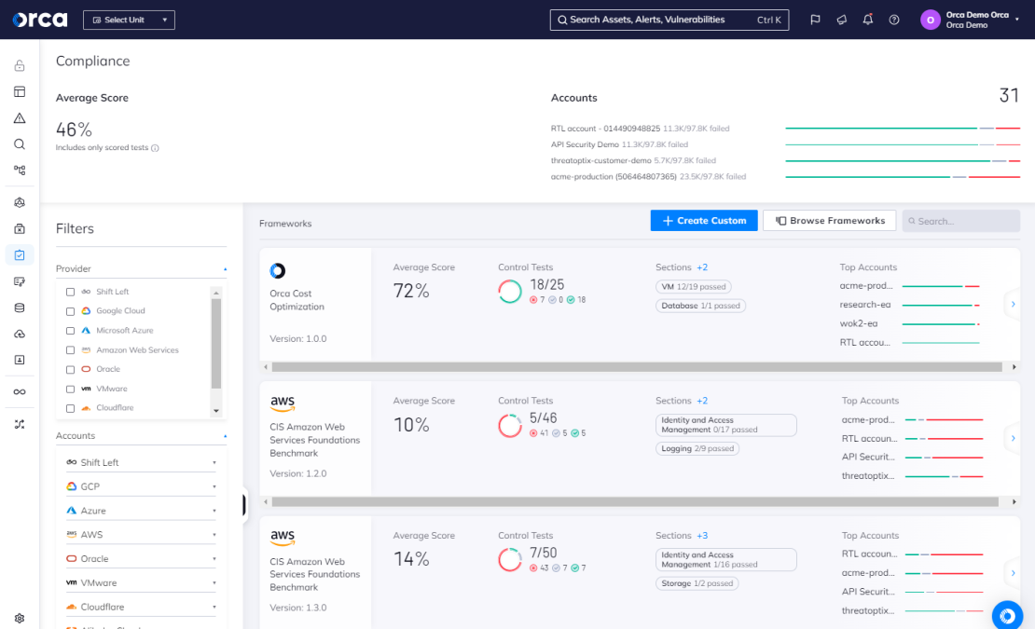Open the dashboard layout icon in sidebar

click(x=20, y=91)
